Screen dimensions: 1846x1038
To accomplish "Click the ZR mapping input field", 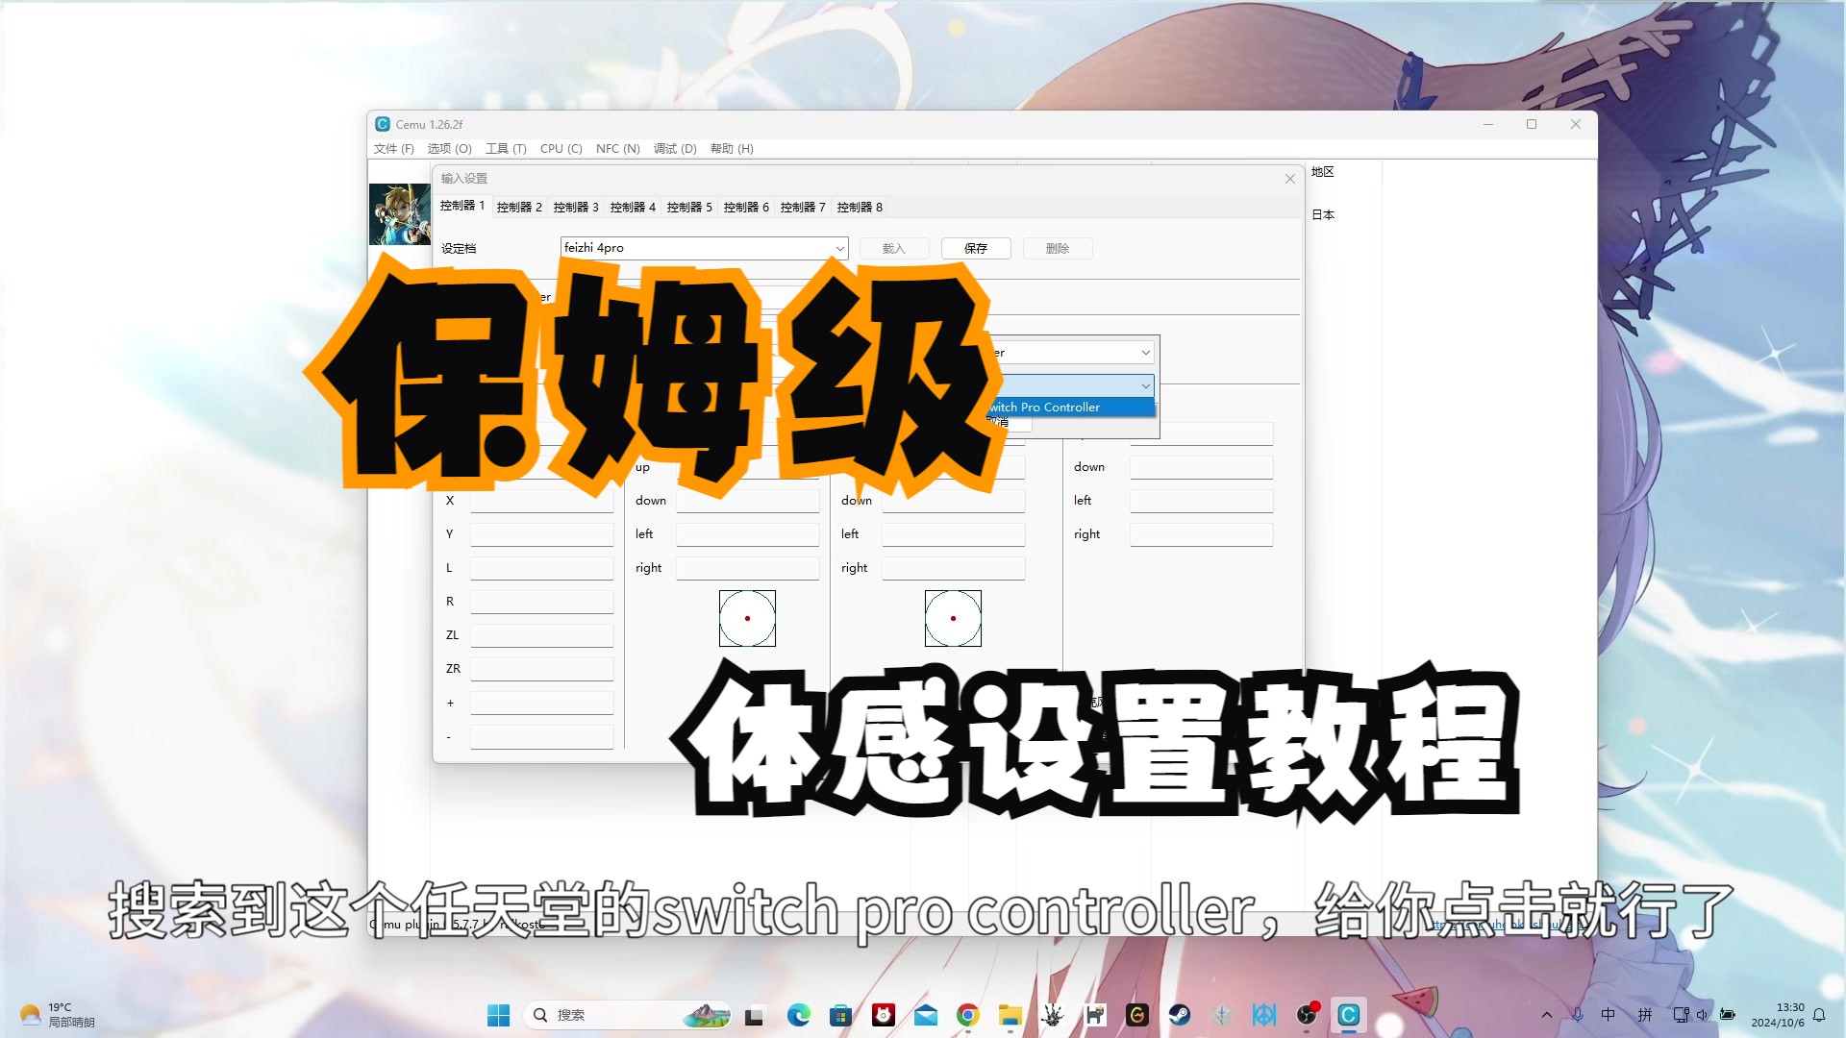I will (541, 669).
